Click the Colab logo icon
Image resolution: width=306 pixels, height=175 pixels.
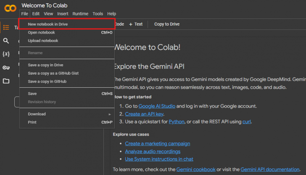[11, 8]
